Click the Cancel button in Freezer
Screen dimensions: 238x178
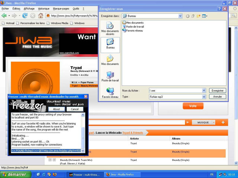[x=75, y=109]
